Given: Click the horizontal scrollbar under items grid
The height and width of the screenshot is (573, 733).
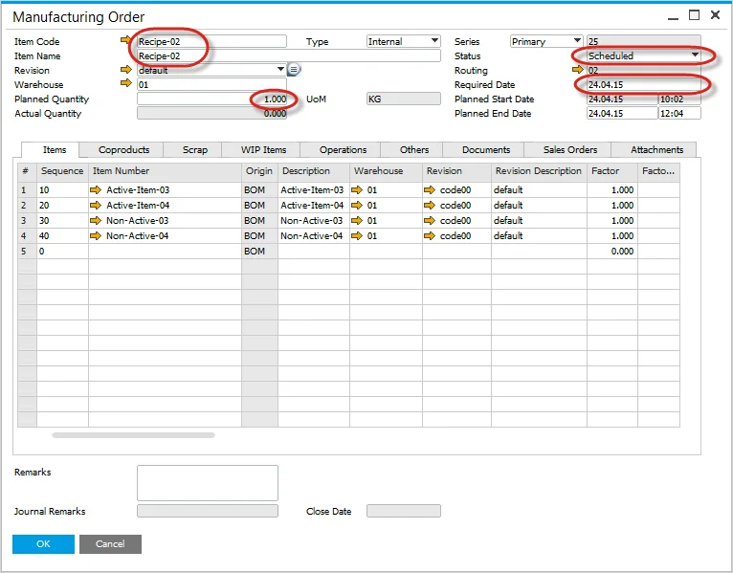Looking at the screenshot, I should [133, 435].
